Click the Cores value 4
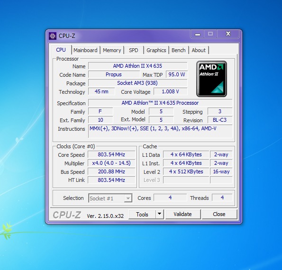Image resolution: width=282 pixels, height=270 pixels. click(x=170, y=198)
